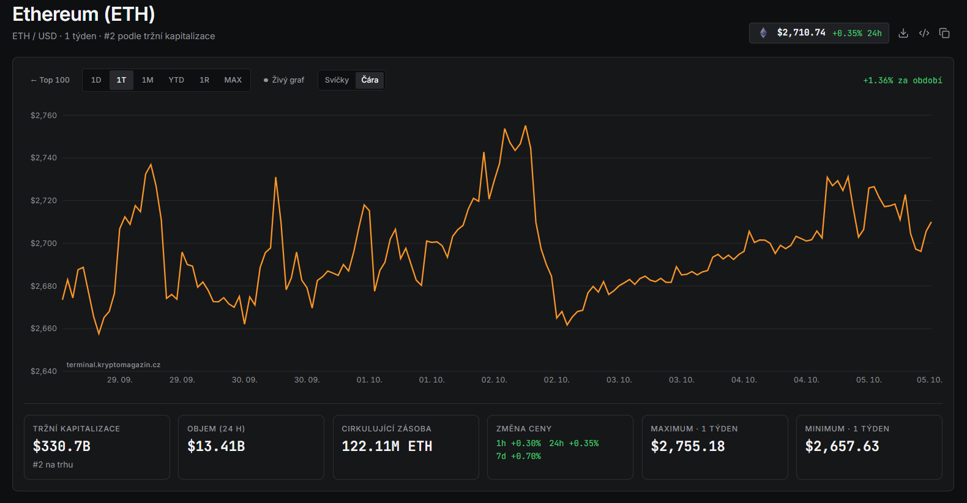Click the $2,657.63 weekly minimum
Viewport: 967px width, 503px height.
pyautogui.click(x=842, y=447)
